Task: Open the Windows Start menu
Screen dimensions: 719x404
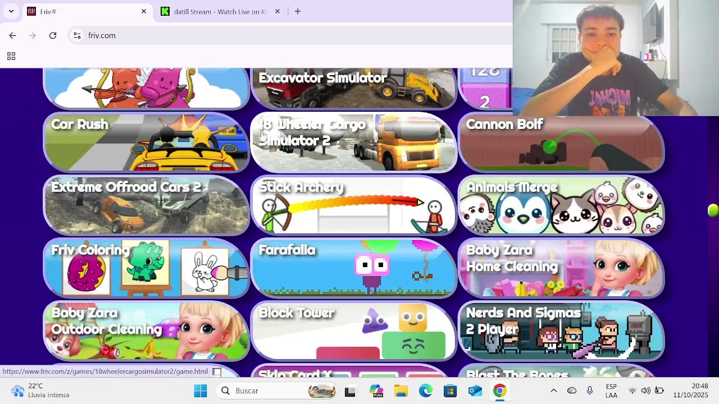Action: coord(201,391)
